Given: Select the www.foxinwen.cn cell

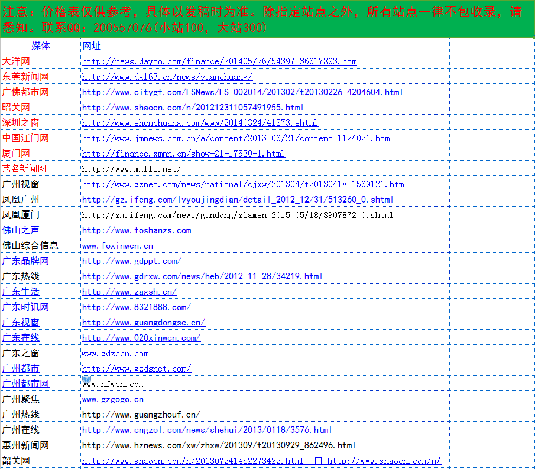Looking at the screenshot, I should [265, 245].
